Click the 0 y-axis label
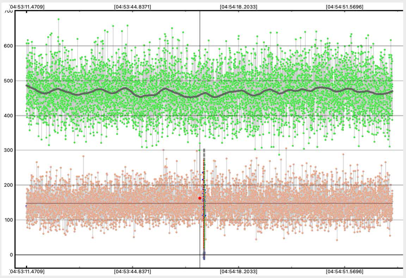The image size is (406, 278). [11, 255]
